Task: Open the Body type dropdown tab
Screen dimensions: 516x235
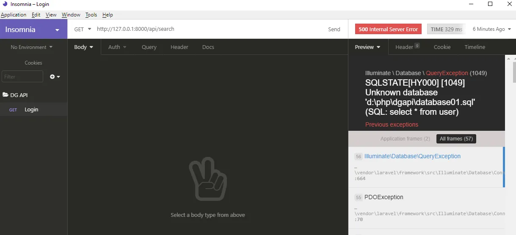Action: 84,47
